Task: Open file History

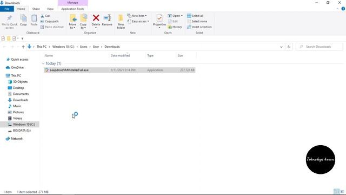Action: click(175, 27)
